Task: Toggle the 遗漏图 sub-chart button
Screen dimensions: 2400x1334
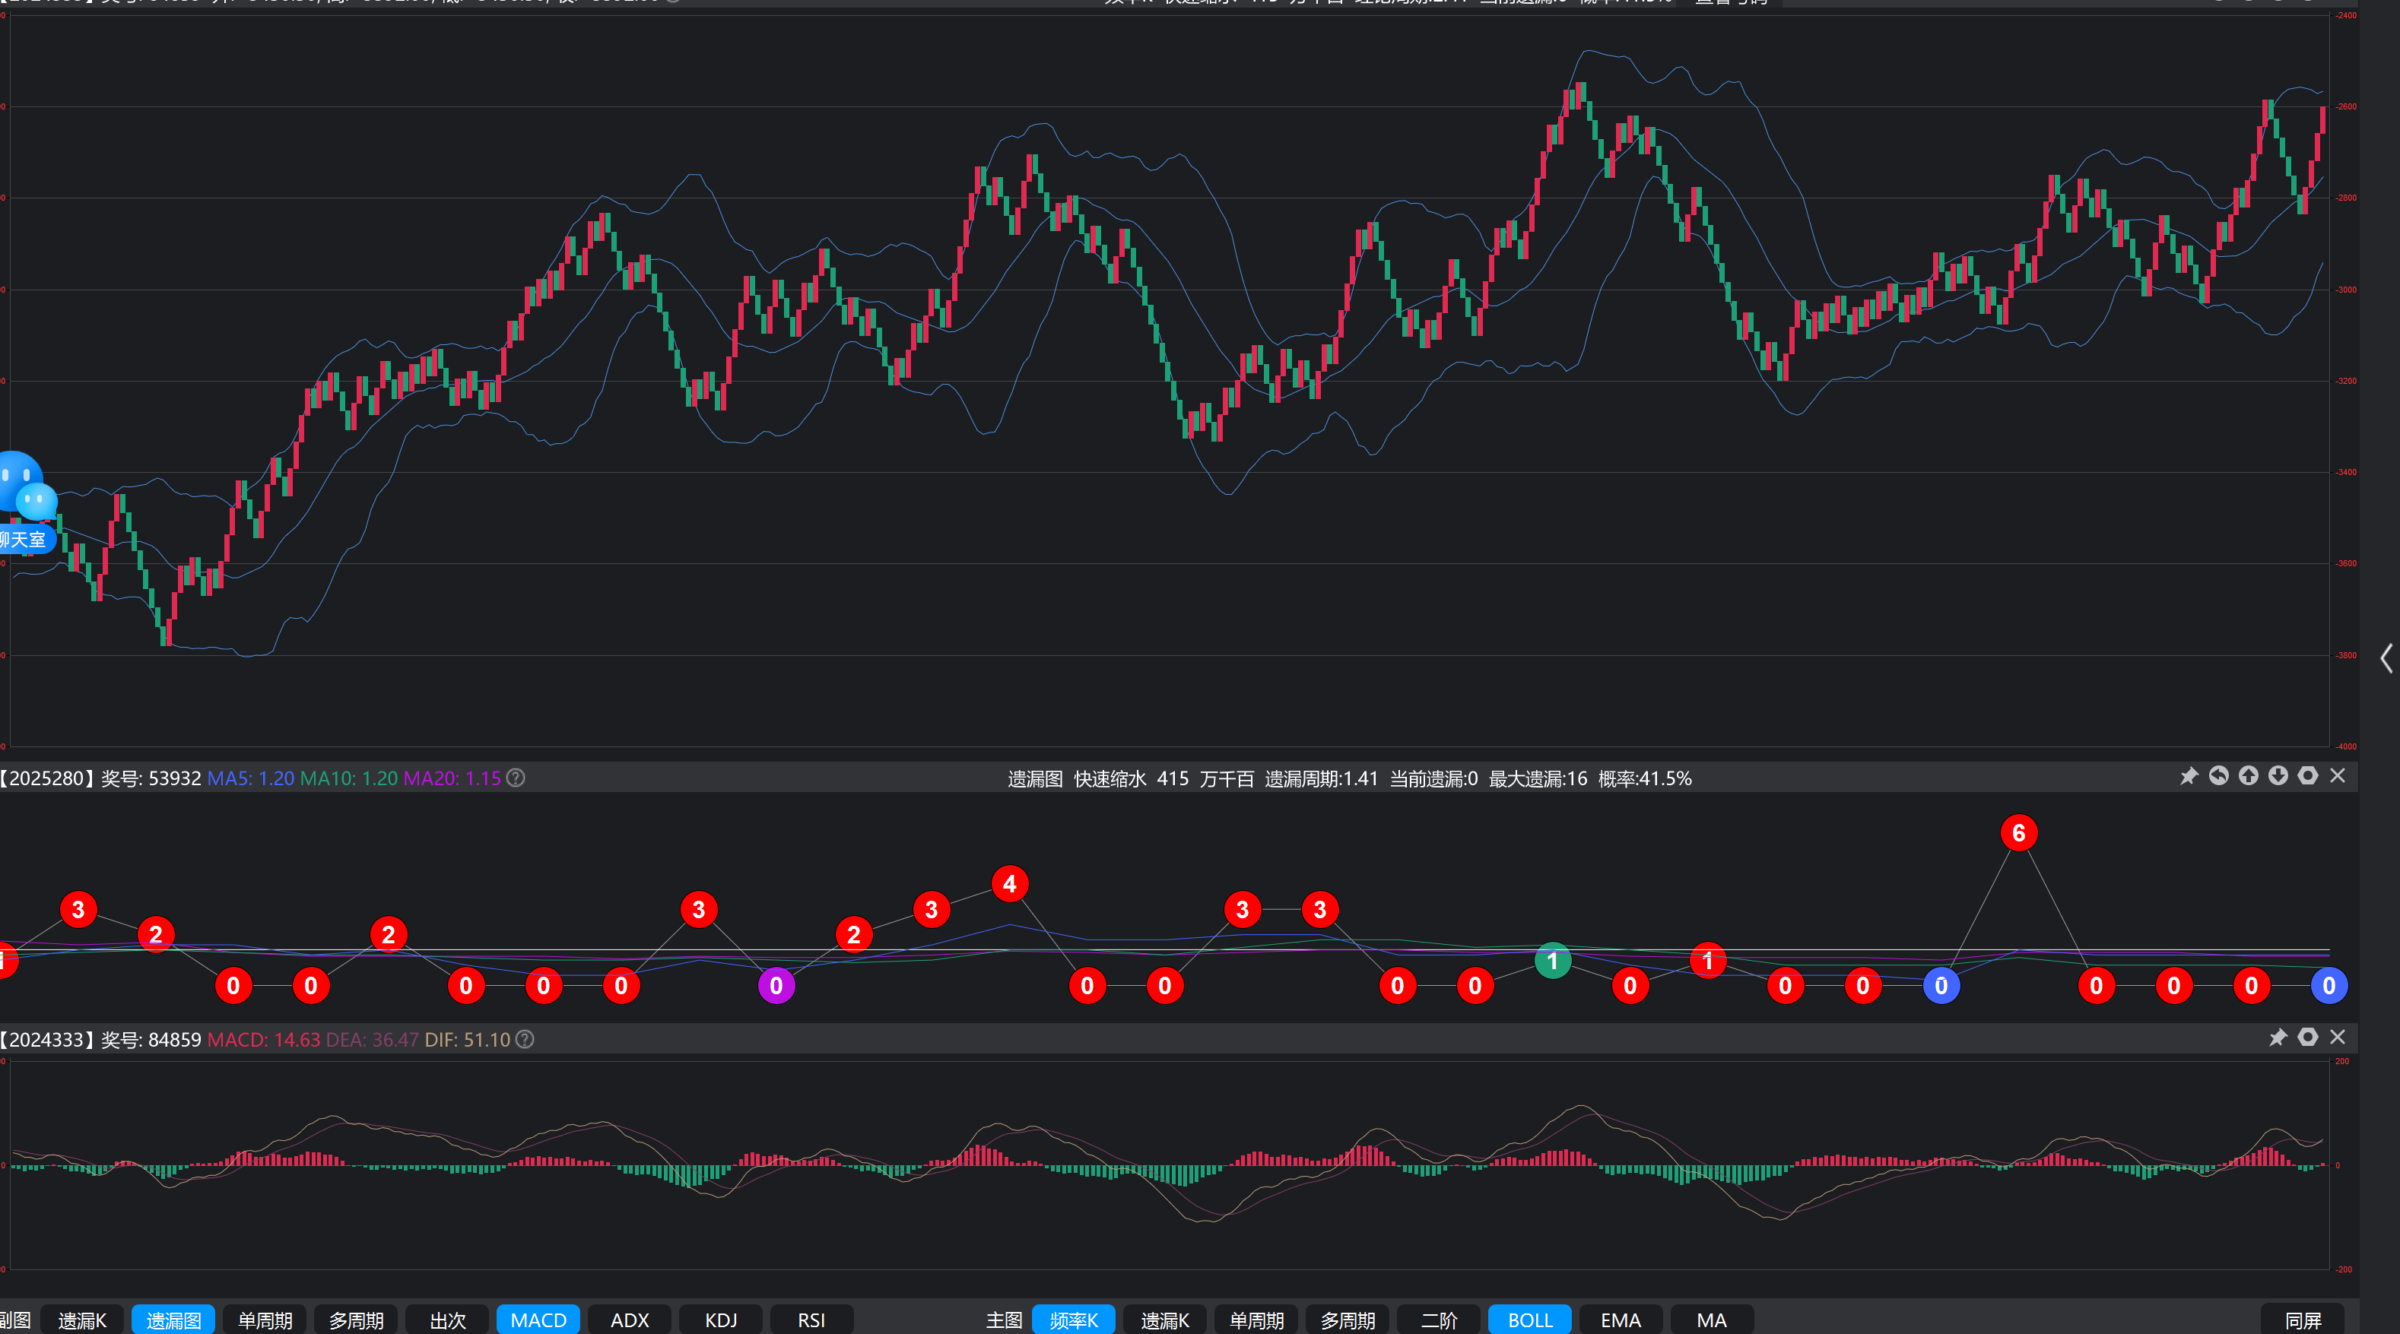Action: coord(173,1320)
